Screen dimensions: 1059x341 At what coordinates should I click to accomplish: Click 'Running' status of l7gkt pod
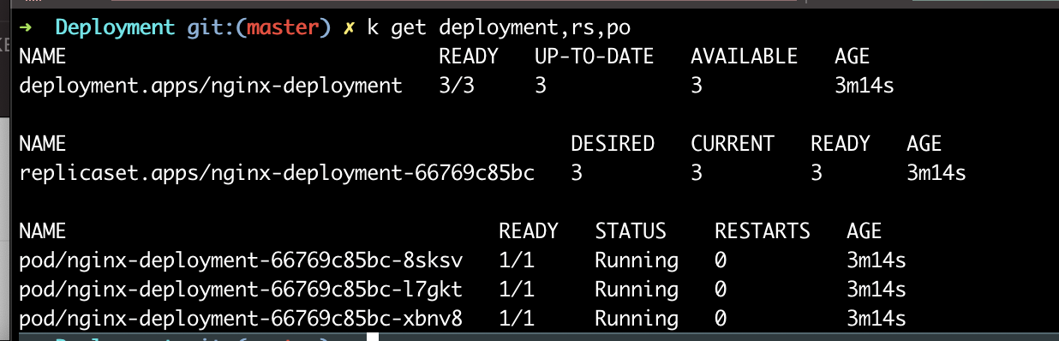[637, 290]
